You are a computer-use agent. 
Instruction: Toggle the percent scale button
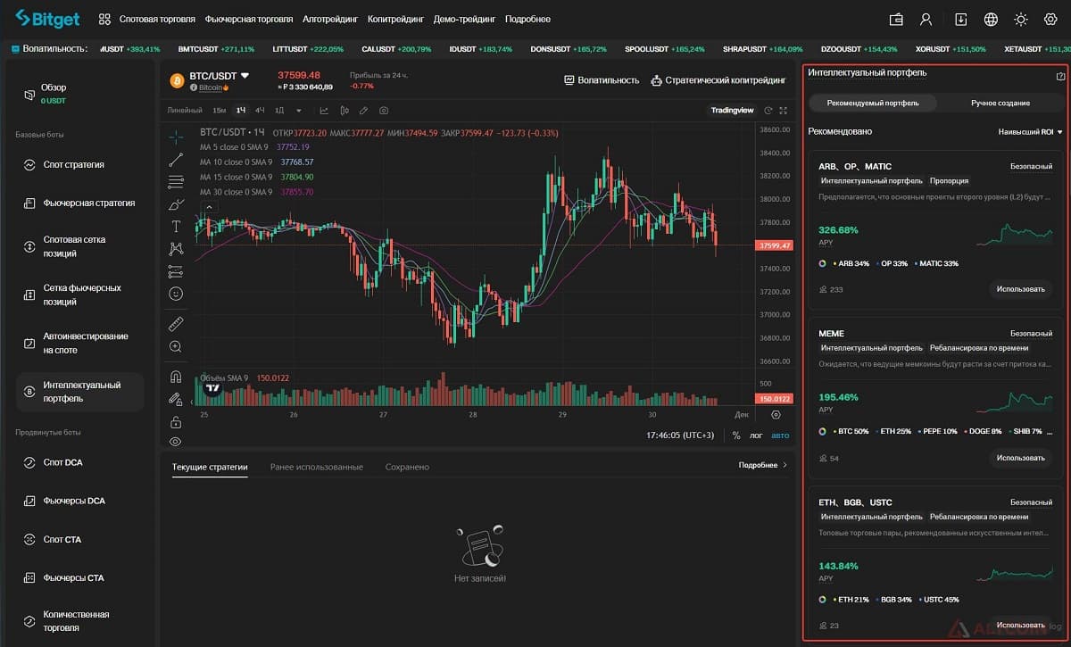736,435
